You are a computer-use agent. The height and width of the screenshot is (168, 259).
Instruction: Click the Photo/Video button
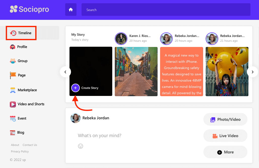(x=225, y=120)
